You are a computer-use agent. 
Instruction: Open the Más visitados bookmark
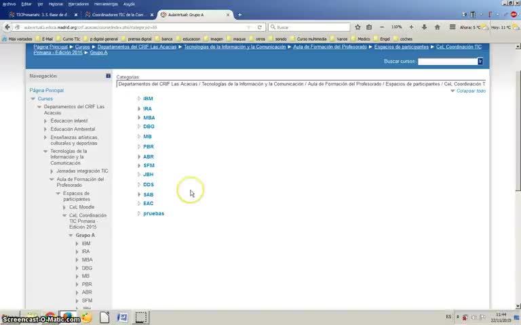point(17,39)
